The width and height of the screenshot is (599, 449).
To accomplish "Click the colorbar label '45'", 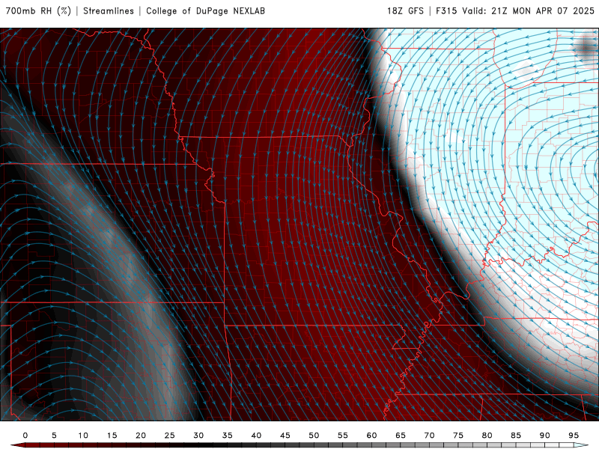I will 285,436.
